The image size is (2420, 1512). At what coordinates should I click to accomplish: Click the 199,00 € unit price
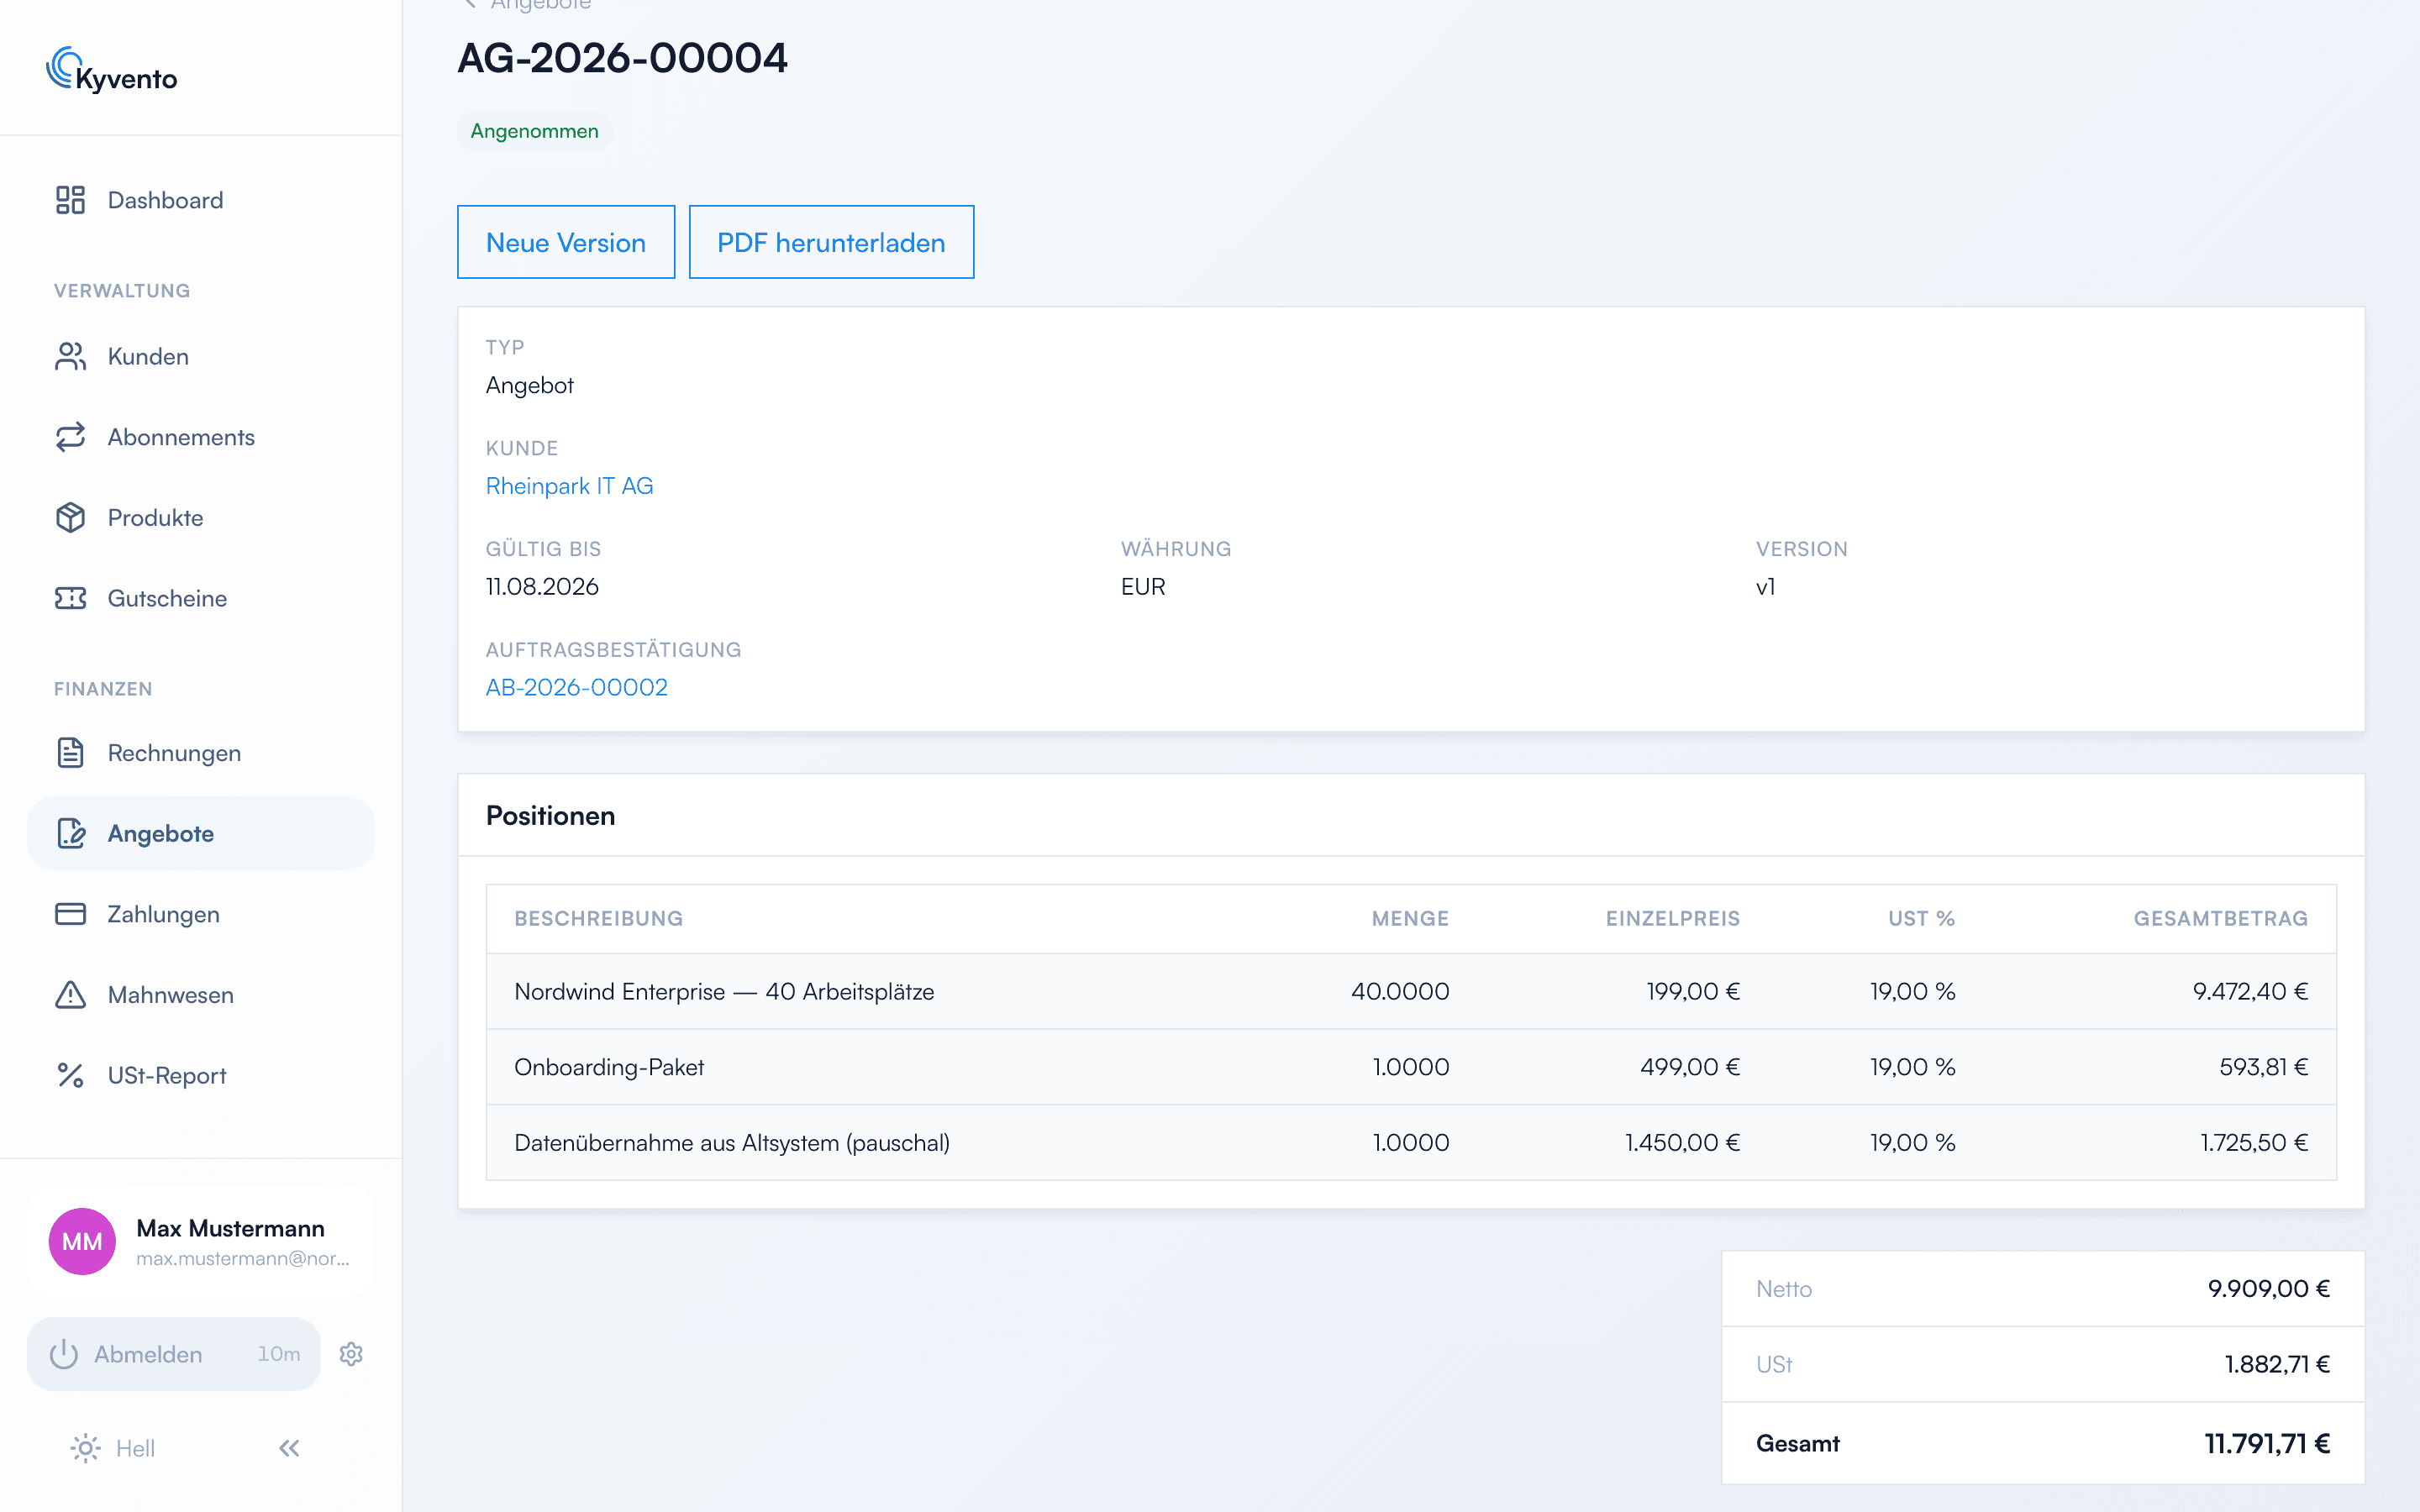1693,991
